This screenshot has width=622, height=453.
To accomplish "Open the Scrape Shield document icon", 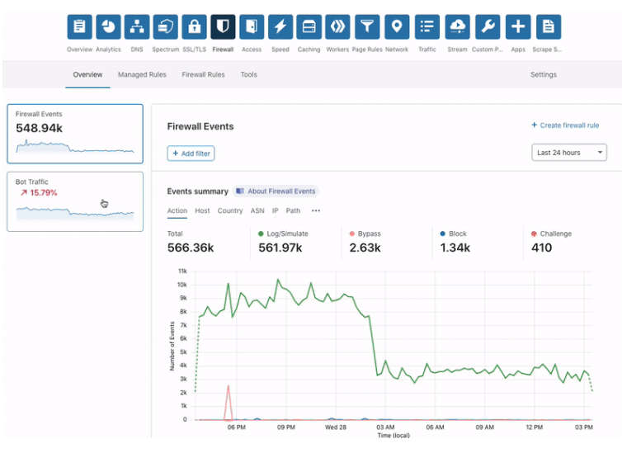I will pyautogui.click(x=549, y=26).
